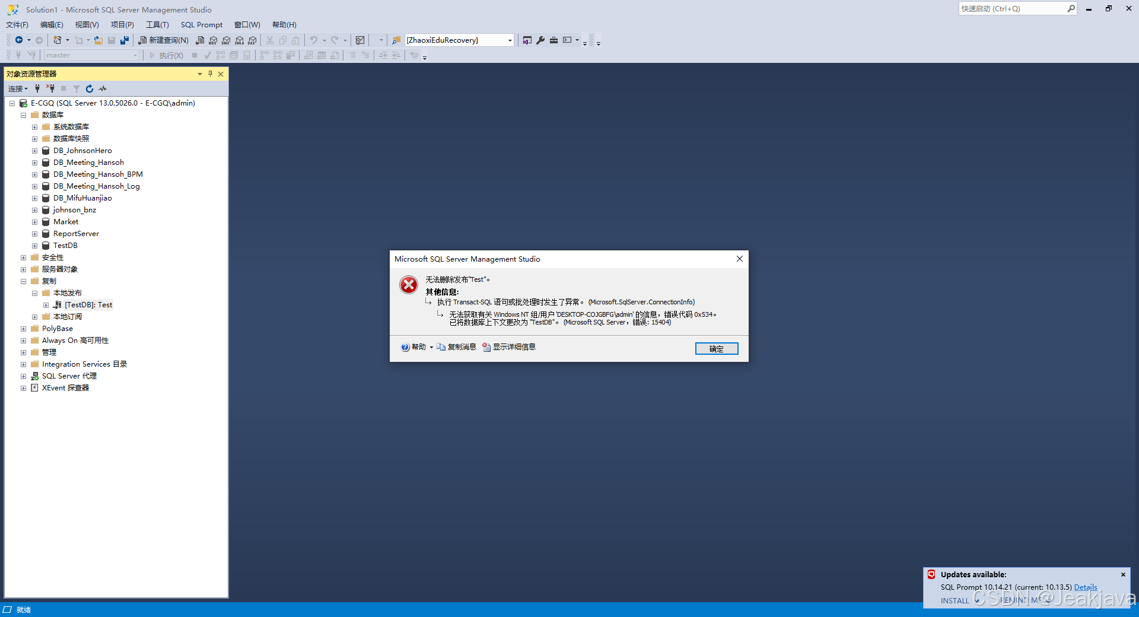1139x617 pixels.
Task: Open the SQL Prompt menu
Action: (201, 24)
